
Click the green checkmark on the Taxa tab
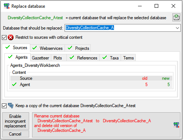[x=104, y=57]
